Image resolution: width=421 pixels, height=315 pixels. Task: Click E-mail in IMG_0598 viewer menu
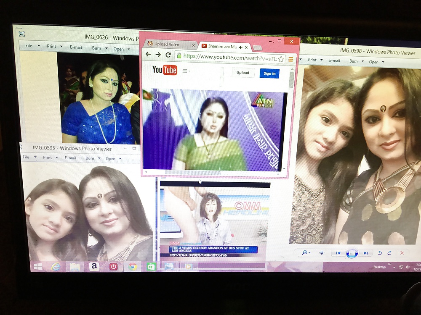tap(335, 60)
